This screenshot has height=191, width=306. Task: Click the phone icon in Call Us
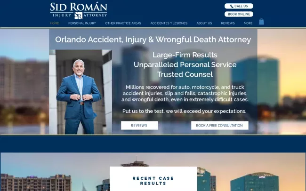[232, 6]
